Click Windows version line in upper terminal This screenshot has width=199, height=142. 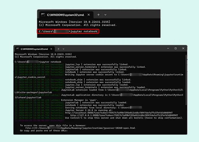tap(74, 22)
